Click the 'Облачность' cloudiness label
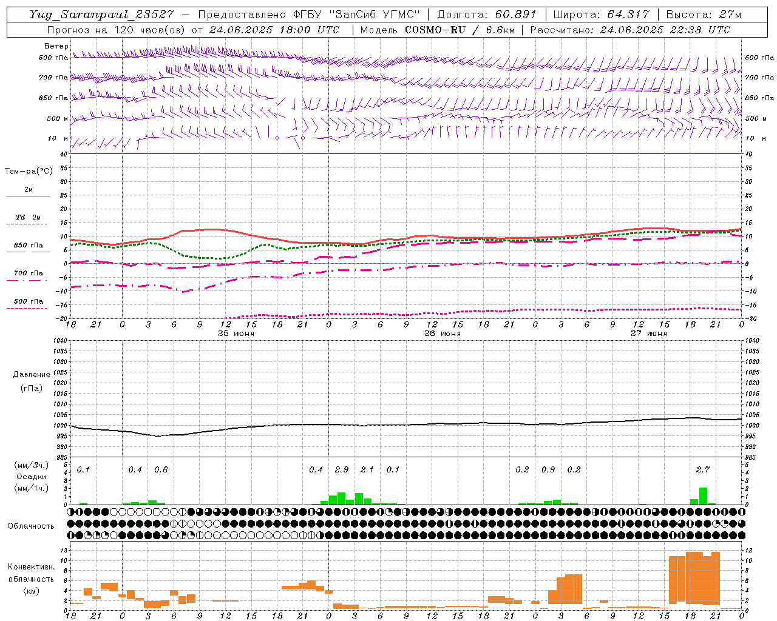Screen dimensions: 777x621 coord(31,526)
